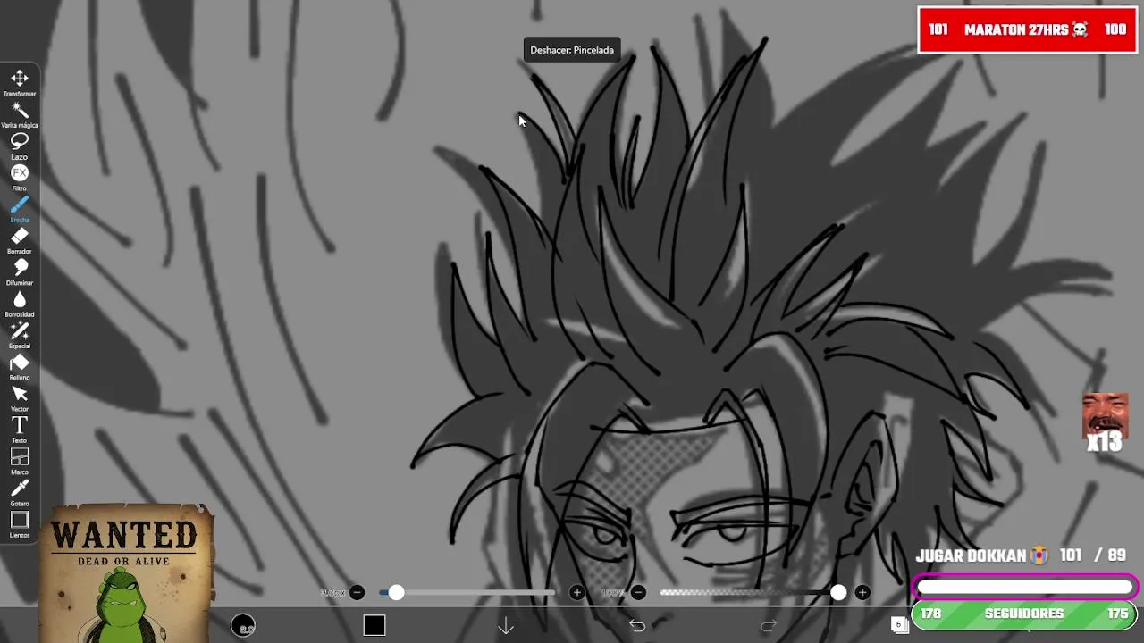Screen dimensions: 1144x643
Task: Click the WANTED poster overlay
Action: point(125,572)
